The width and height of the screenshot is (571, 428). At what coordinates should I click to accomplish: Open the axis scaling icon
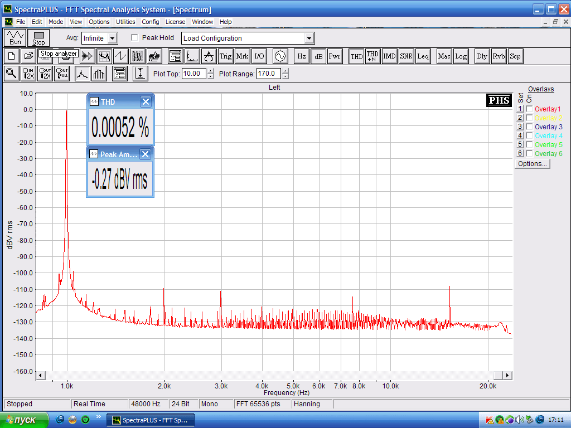pos(192,56)
